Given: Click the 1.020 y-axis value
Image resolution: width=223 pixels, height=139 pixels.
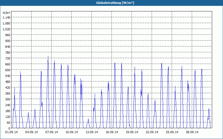Looking at the screenshot, I should coord(6,29).
